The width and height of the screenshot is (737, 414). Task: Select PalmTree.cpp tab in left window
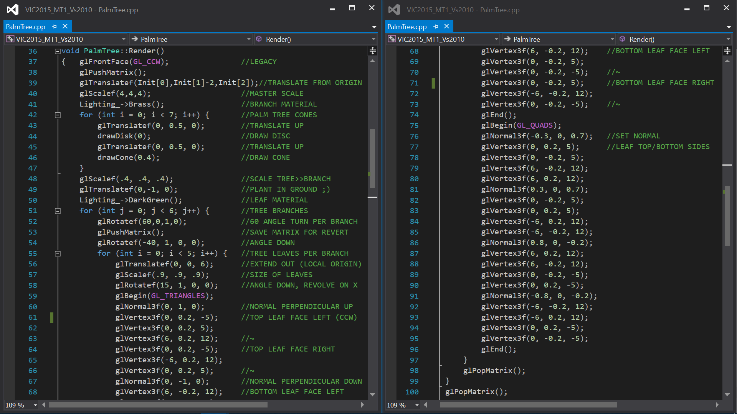click(25, 26)
